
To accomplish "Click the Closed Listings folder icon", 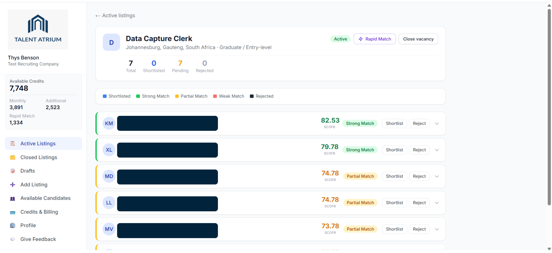I will point(13,157).
